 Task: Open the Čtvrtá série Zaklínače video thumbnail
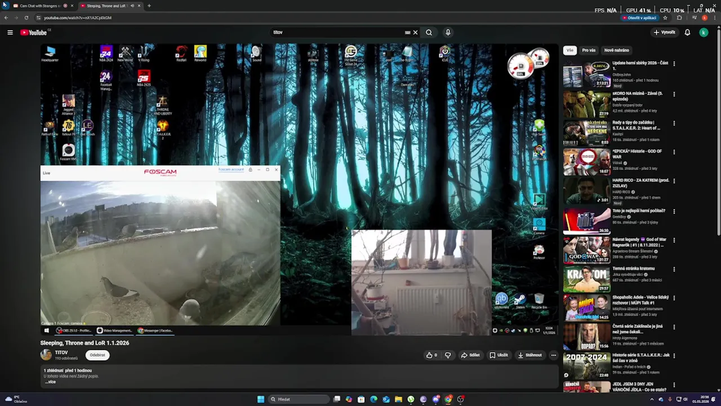pos(586,337)
